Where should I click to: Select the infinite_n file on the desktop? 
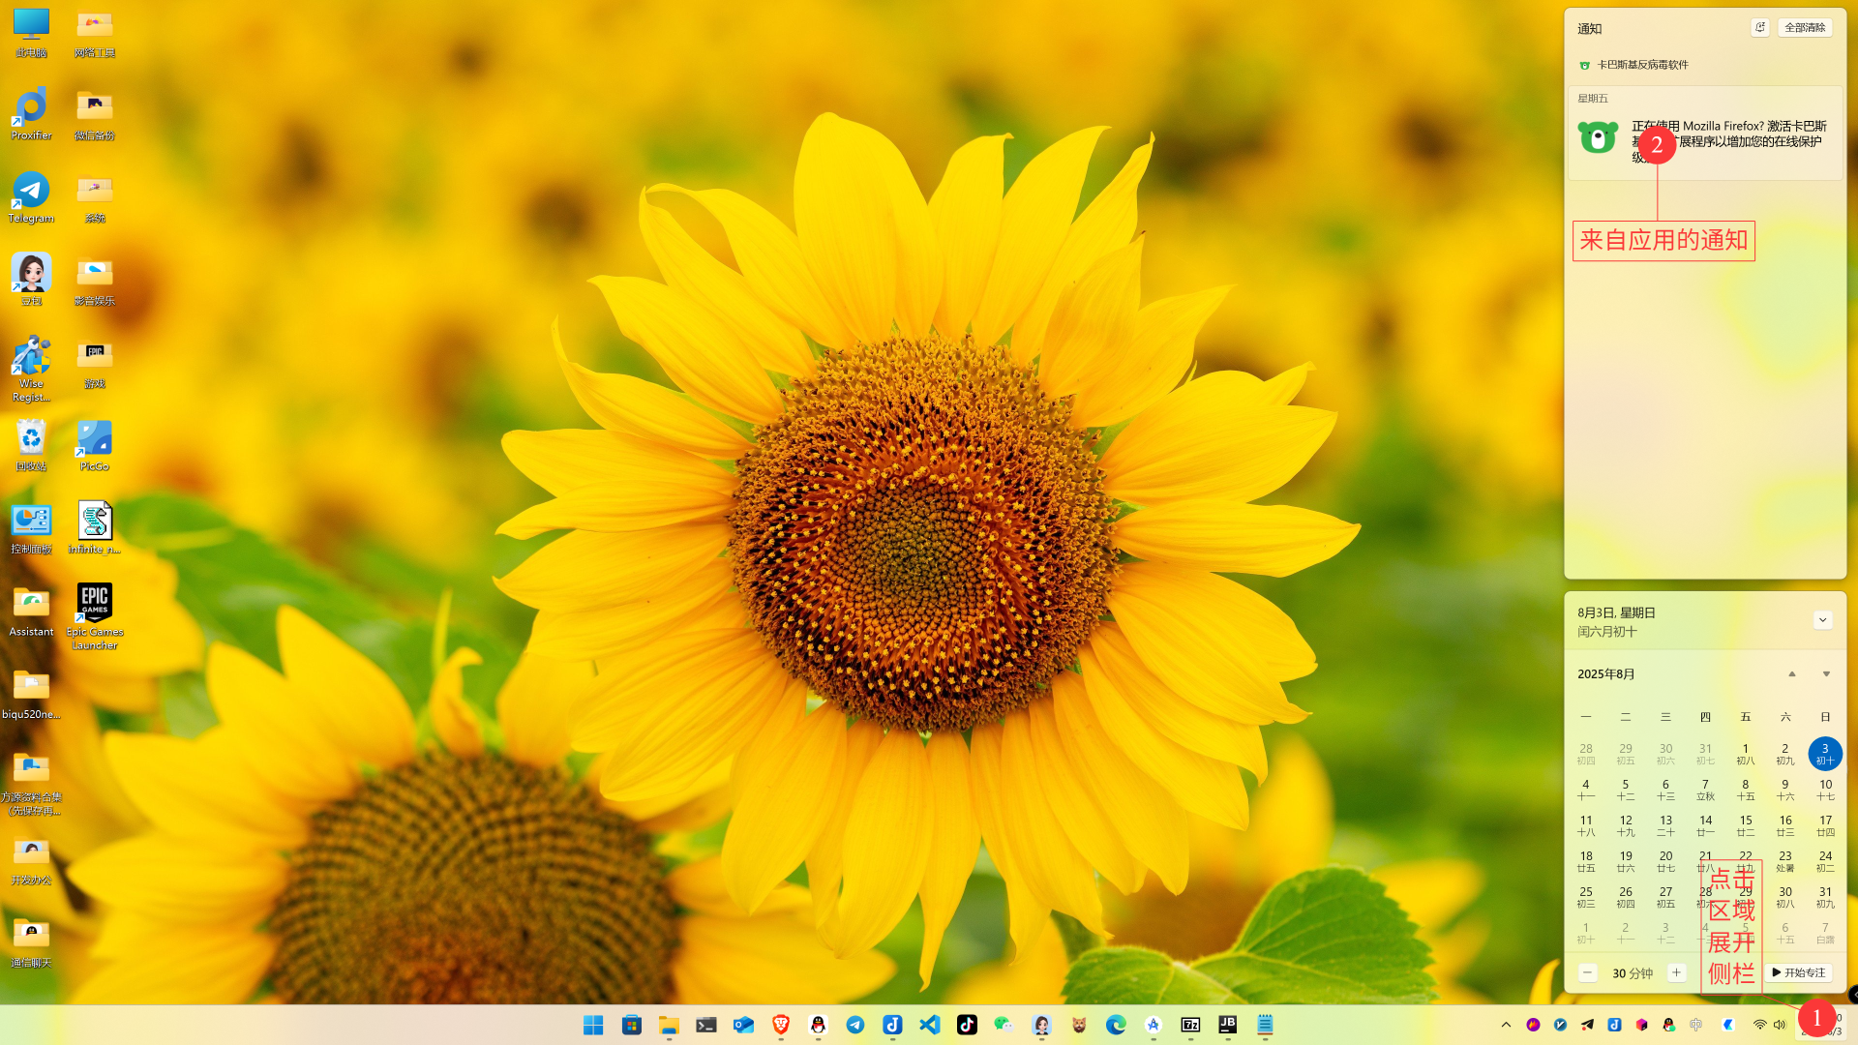[x=94, y=527]
